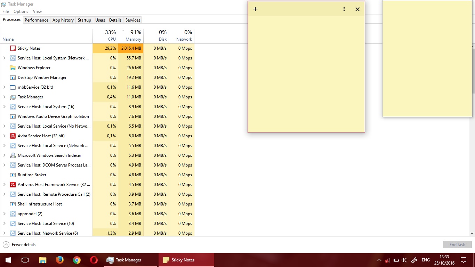The width and height of the screenshot is (475, 267).
Task: Click the ENG language indicator
Action: [x=426, y=260]
